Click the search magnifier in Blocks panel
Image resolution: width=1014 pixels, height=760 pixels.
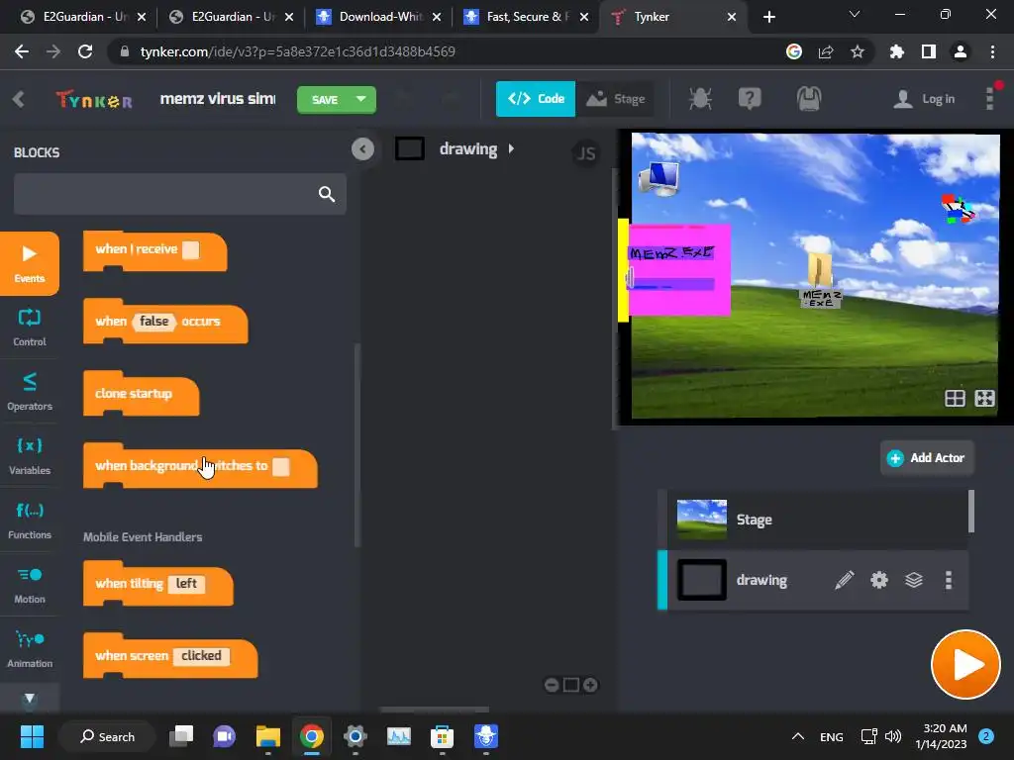click(327, 194)
